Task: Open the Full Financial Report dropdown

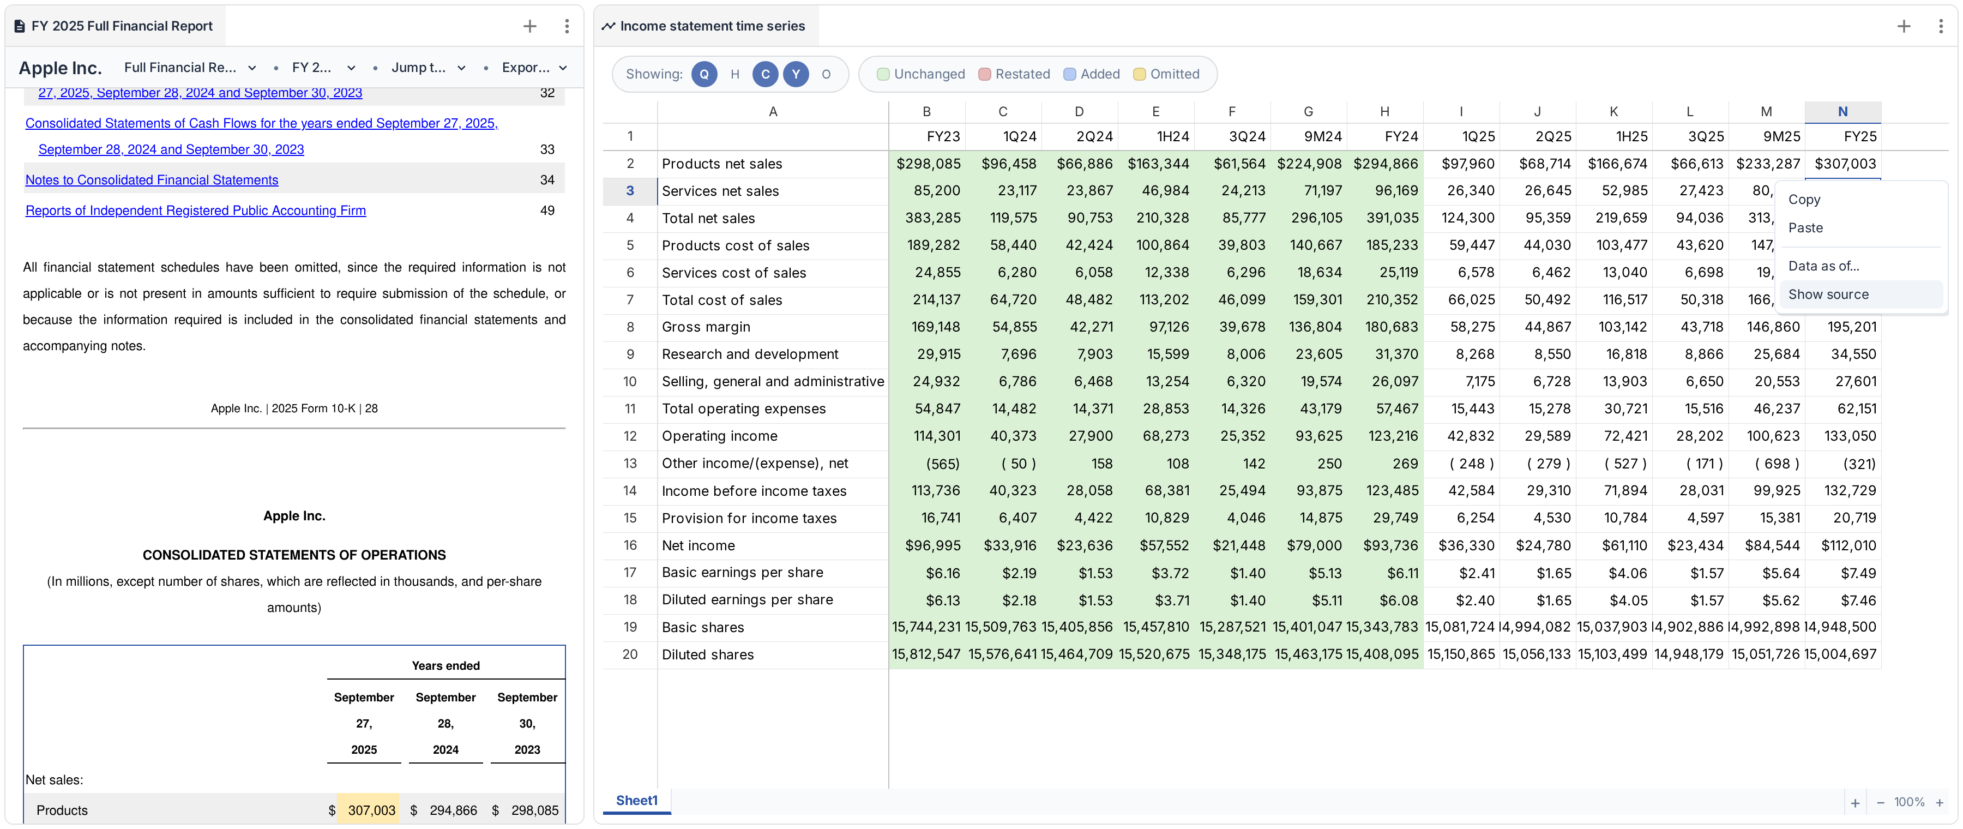Action: click(x=190, y=68)
